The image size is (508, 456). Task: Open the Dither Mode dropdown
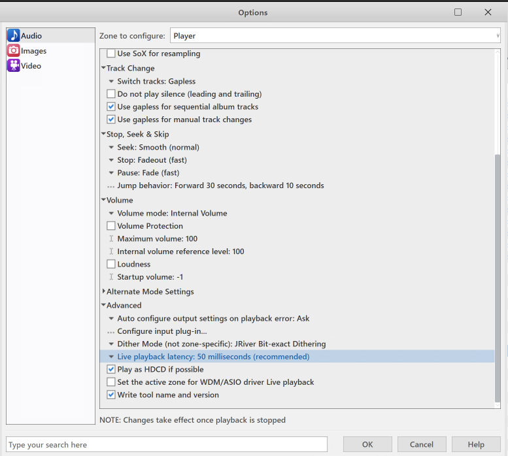[x=111, y=344]
